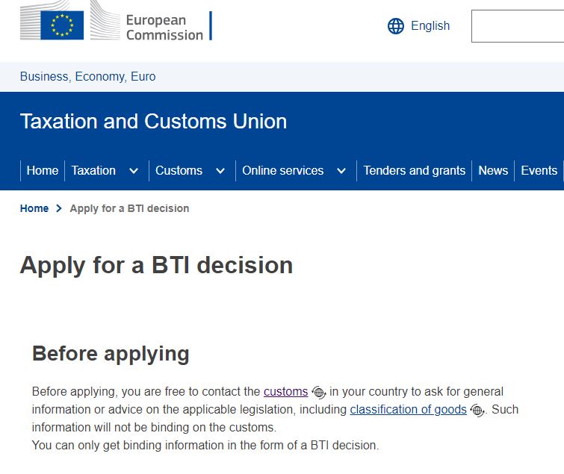Go to Tenders and grants

click(415, 170)
